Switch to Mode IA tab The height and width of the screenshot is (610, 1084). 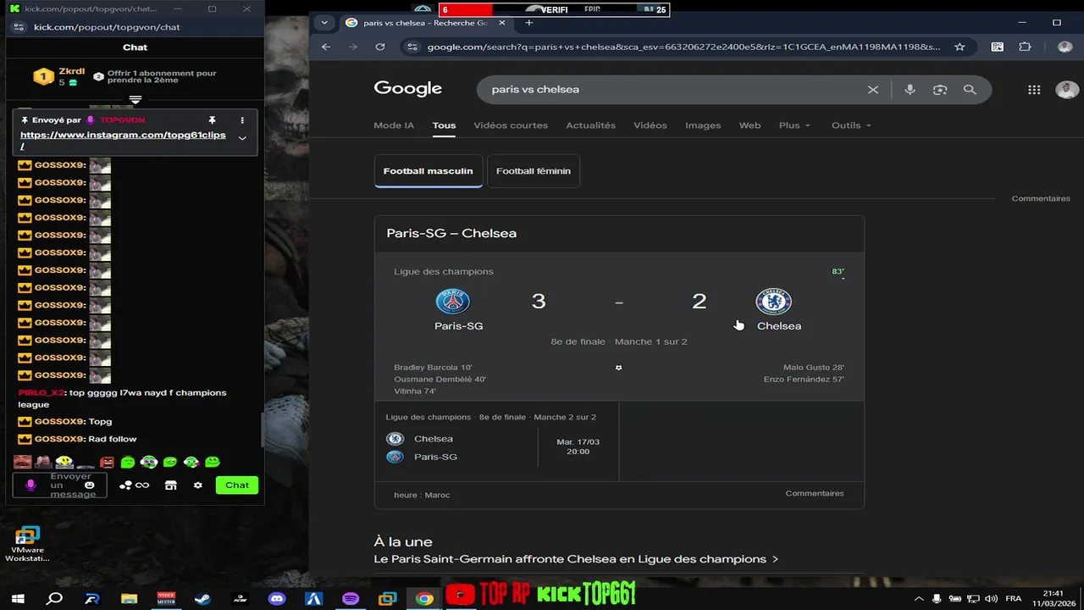[x=394, y=125]
